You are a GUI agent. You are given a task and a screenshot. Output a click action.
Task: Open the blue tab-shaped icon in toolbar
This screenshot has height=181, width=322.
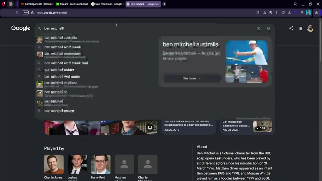(x=296, y=13)
